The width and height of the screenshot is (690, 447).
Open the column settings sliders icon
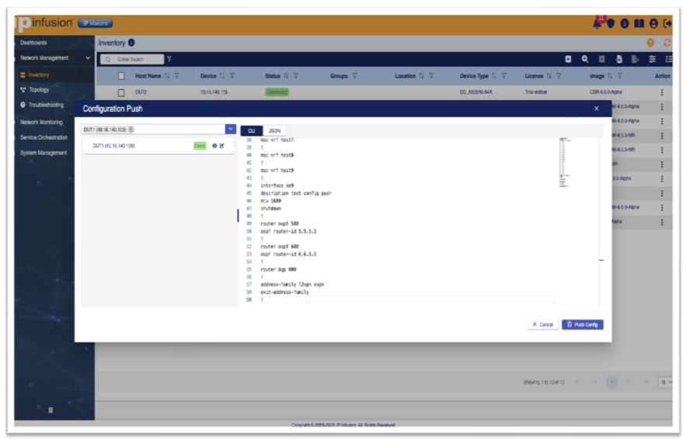pyautogui.click(x=652, y=59)
